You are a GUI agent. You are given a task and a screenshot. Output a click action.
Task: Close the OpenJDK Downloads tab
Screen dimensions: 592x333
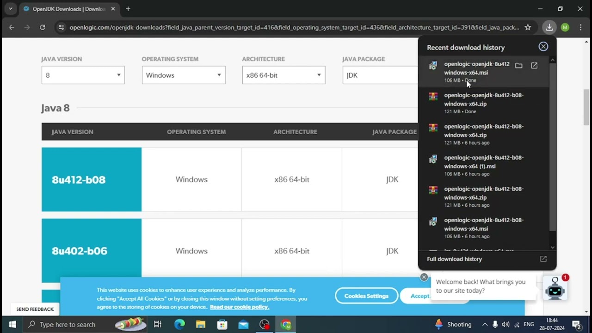pos(113,9)
